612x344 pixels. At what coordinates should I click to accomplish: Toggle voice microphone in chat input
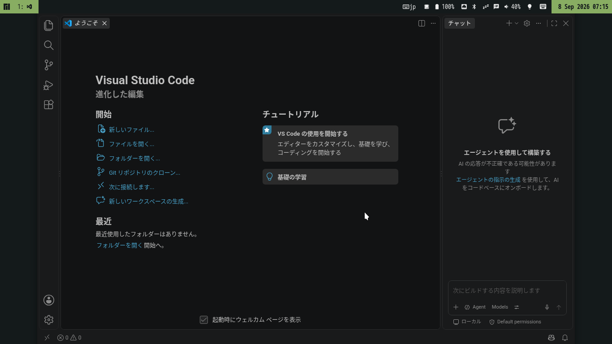pyautogui.click(x=547, y=307)
